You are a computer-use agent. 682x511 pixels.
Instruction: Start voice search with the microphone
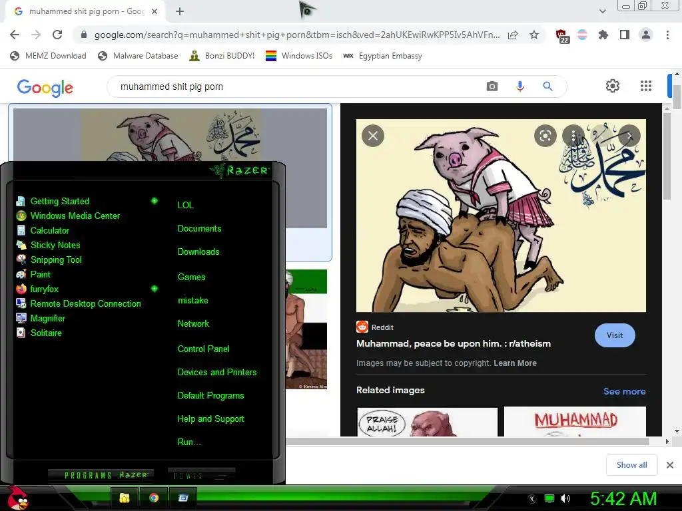click(x=519, y=86)
